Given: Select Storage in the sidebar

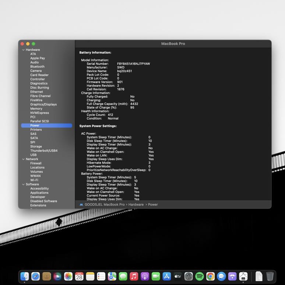Looking at the screenshot, I should click(36, 147).
